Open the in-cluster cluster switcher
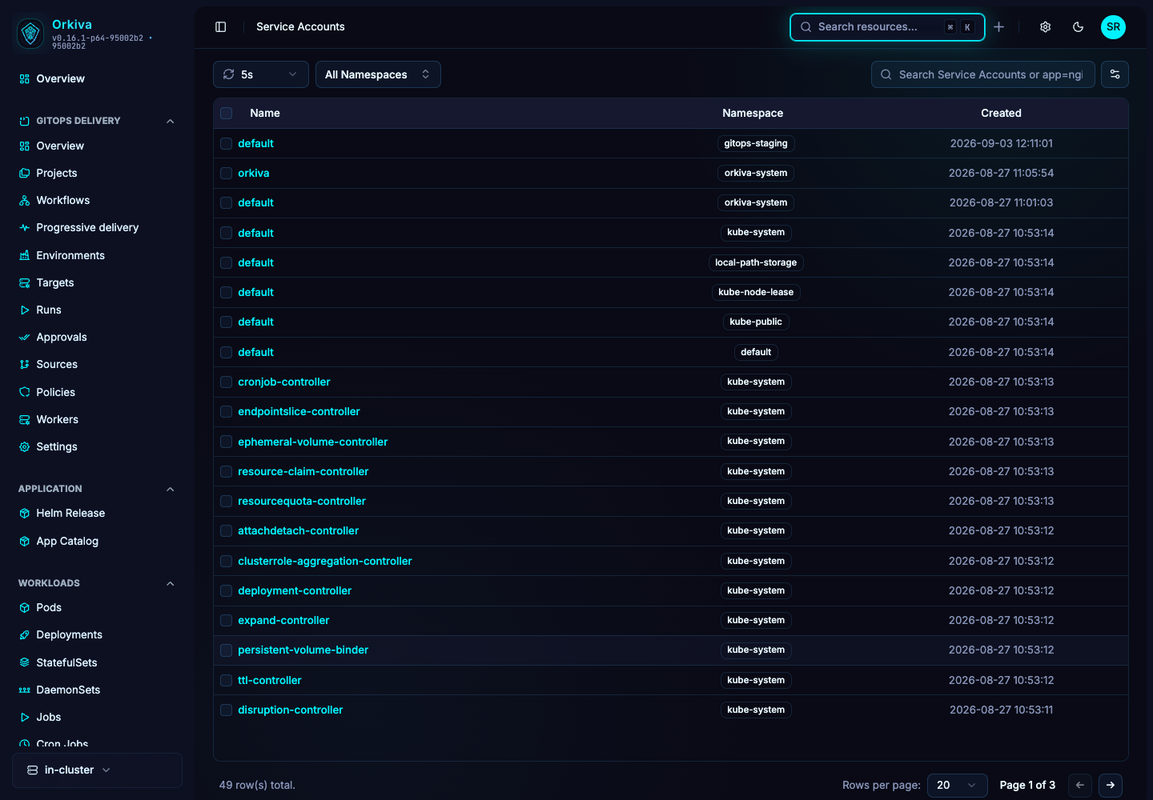Viewport: 1153px width, 800px height. 97,770
